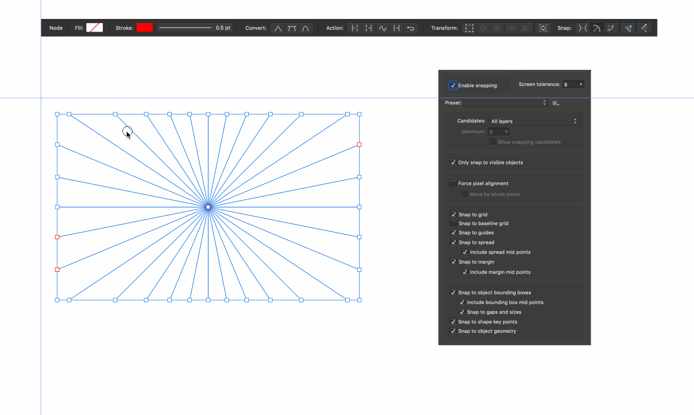Click the red Stroke color swatch
The image size is (694, 415).
coord(145,28)
